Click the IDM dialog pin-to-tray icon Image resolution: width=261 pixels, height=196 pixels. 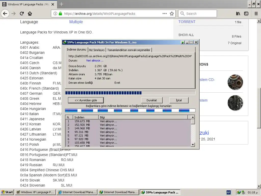[182, 42]
